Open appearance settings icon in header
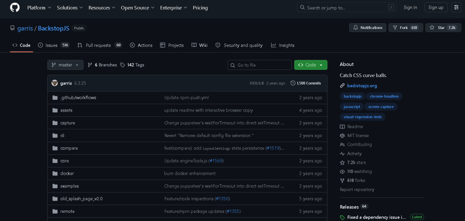The height and width of the screenshot is (221, 465). point(456,8)
